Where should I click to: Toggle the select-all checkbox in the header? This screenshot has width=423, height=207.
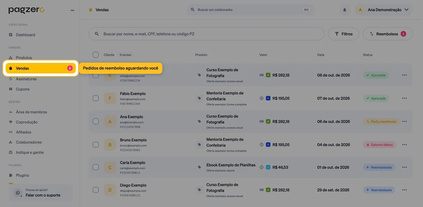pyautogui.click(x=96, y=55)
